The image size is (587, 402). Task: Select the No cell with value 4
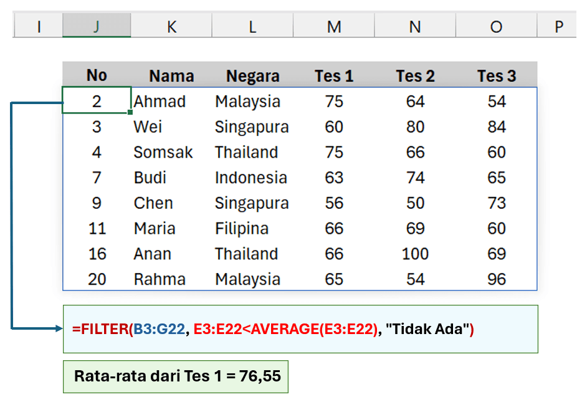point(97,152)
